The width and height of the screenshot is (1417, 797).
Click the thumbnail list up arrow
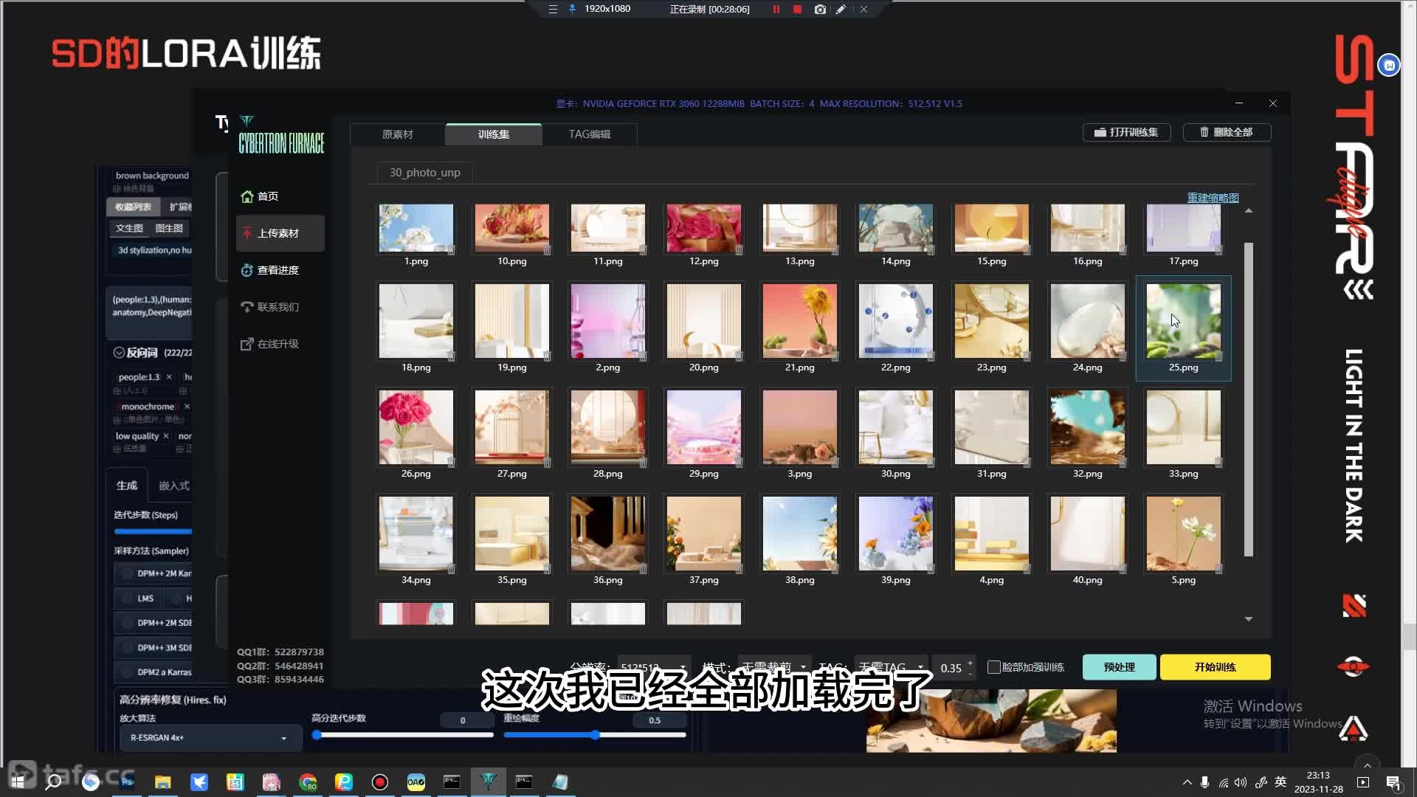[1249, 211]
